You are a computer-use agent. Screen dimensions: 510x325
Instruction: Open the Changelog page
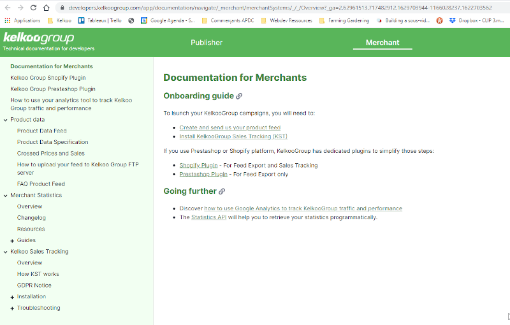point(31,218)
